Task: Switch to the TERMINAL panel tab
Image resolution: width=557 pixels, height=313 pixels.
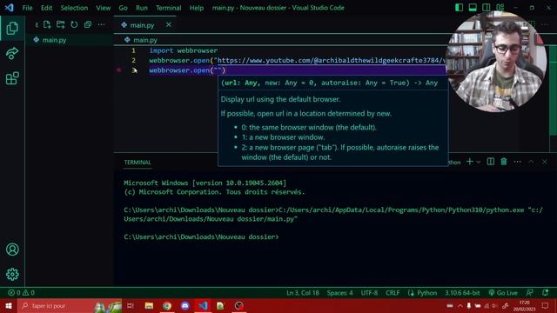Action: [x=138, y=163]
